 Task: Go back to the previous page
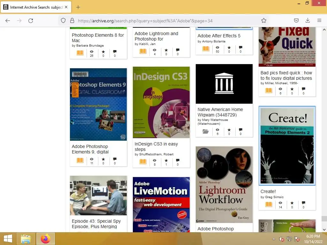point(8,21)
